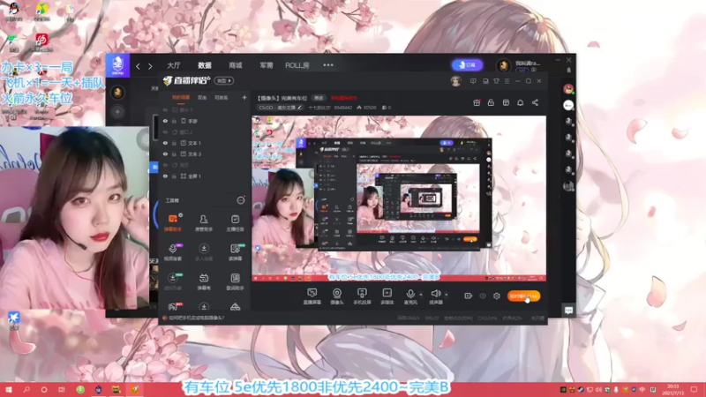Mute the 扬声器 speaker
The height and width of the screenshot is (397, 706).
(x=435, y=296)
